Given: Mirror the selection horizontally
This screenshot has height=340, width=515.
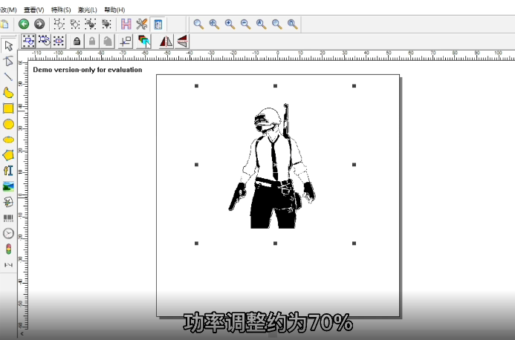Looking at the screenshot, I should [x=166, y=42].
